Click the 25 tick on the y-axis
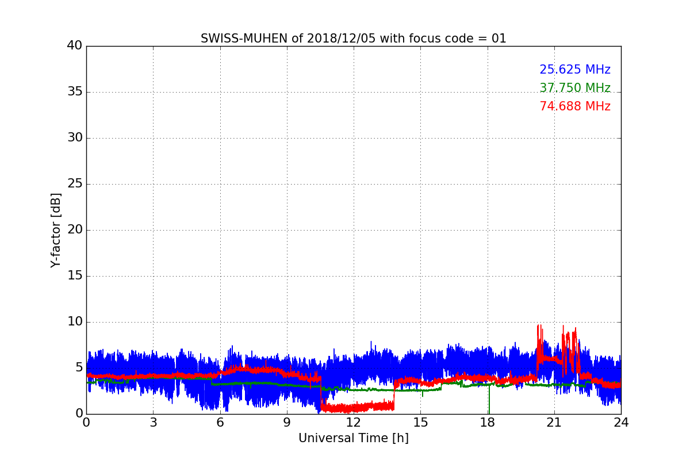690x460 pixels. [74, 184]
